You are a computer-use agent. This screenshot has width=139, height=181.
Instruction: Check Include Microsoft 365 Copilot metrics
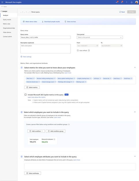click(26, 95)
